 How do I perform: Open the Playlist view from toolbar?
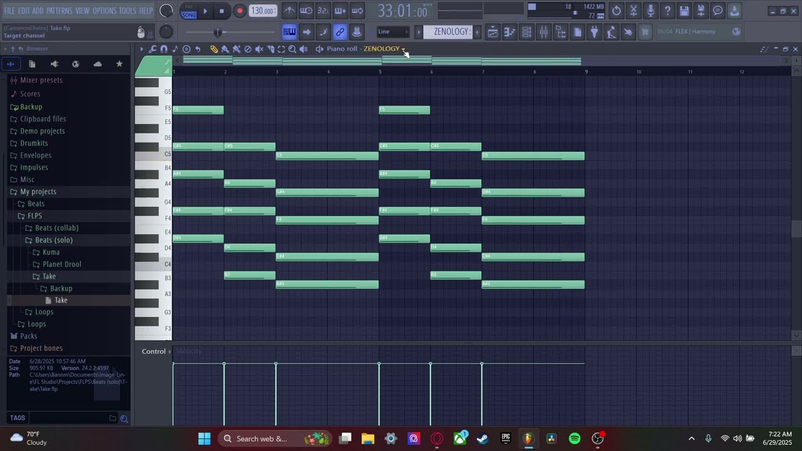493,32
